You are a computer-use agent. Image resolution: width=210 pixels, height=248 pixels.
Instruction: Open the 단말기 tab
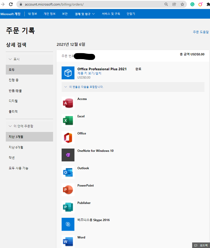pos(131,14)
